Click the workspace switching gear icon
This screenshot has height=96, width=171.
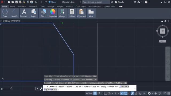click(x=149, y=93)
